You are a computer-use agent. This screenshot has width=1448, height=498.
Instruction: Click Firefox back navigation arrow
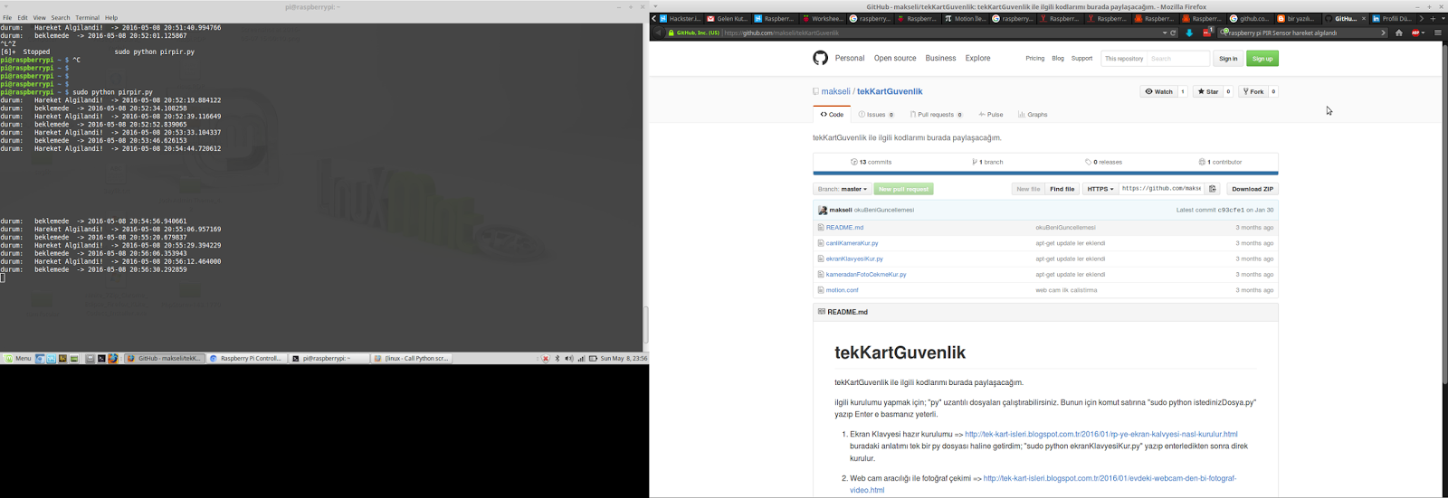[x=658, y=33]
